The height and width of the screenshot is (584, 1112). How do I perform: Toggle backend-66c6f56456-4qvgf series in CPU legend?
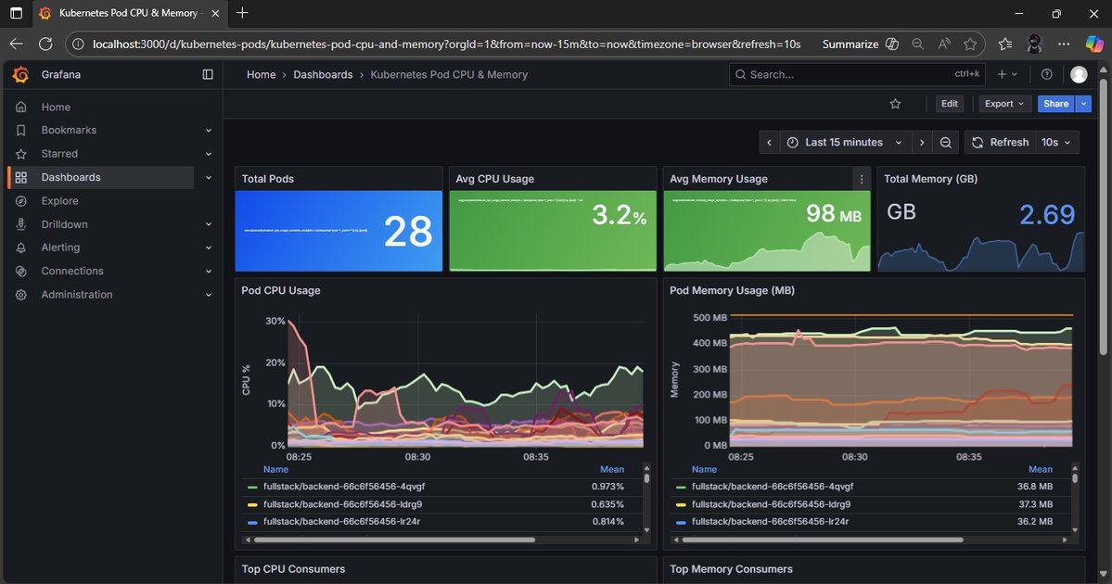click(x=343, y=487)
